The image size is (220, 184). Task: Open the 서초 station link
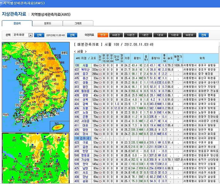click(85, 173)
